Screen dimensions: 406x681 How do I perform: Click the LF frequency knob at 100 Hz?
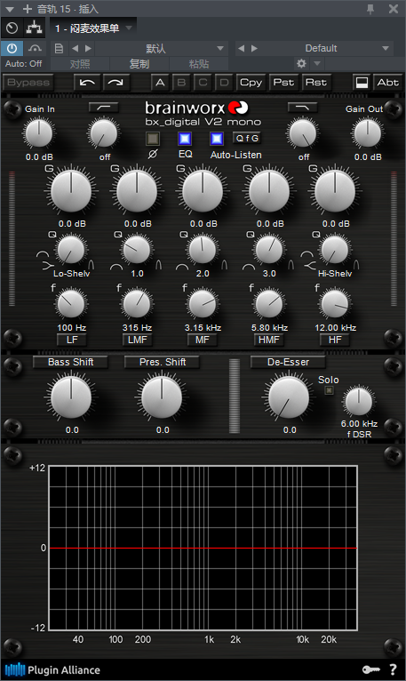[71, 303]
